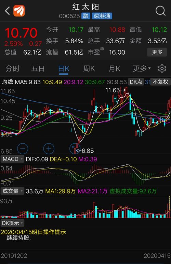Tap the end date 20200415
This screenshot has width=171, height=264.
pos(157,256)
